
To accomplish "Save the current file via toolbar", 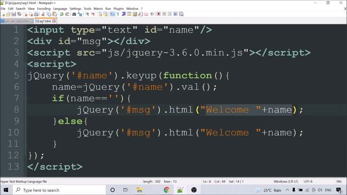I will (x=14, y=14).
